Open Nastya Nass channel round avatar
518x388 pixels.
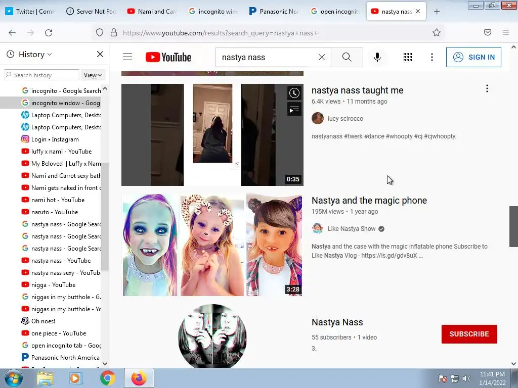tap(212, 336)
